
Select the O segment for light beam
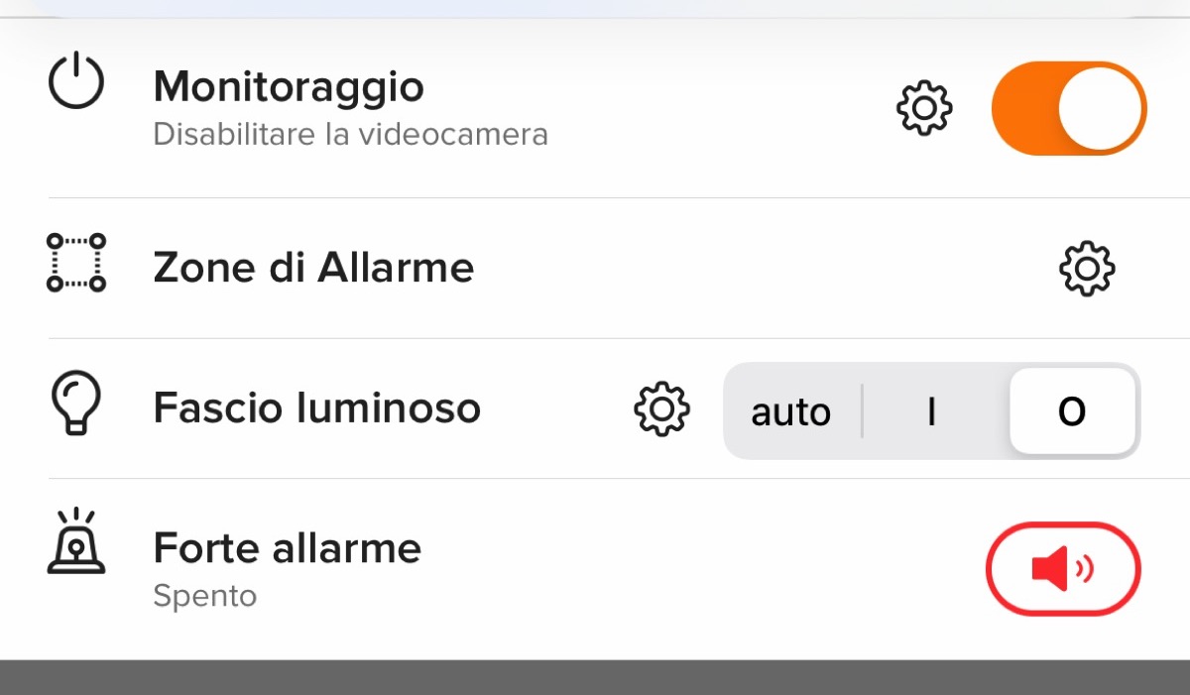click(1072, 411)
